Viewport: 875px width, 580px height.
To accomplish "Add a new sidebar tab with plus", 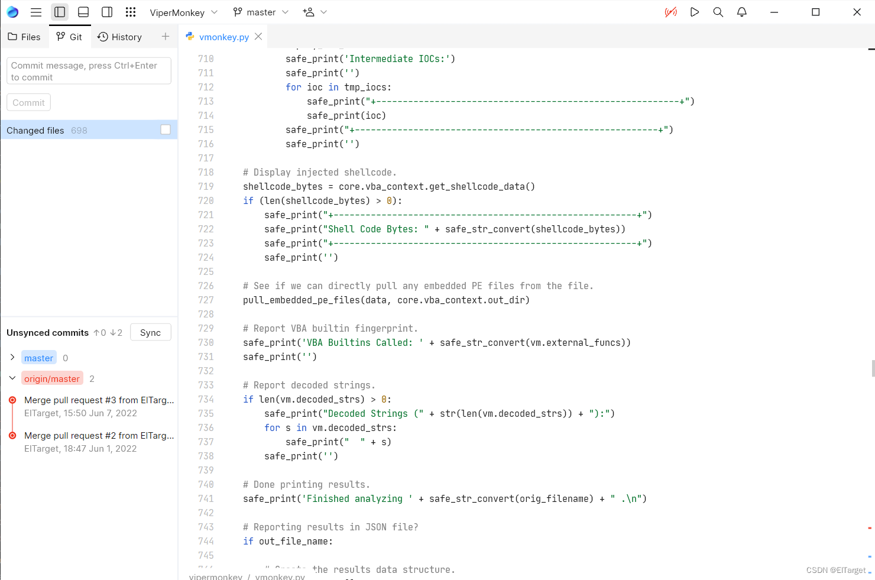I will [x=166, y=37].
